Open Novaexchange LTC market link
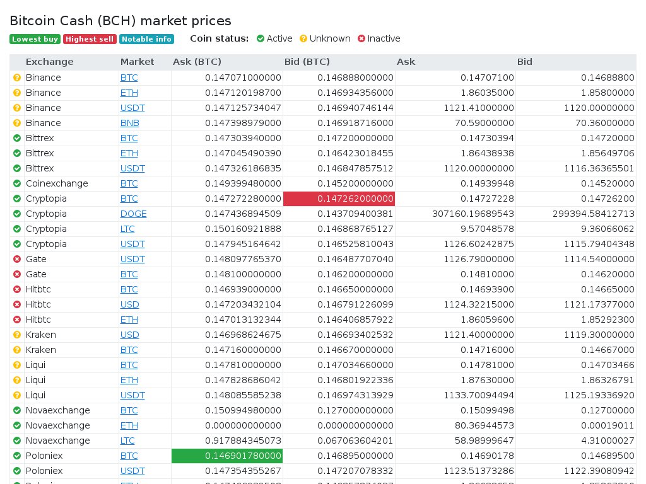This screenshot has width=646, height=484. click(x=127, y=441)
